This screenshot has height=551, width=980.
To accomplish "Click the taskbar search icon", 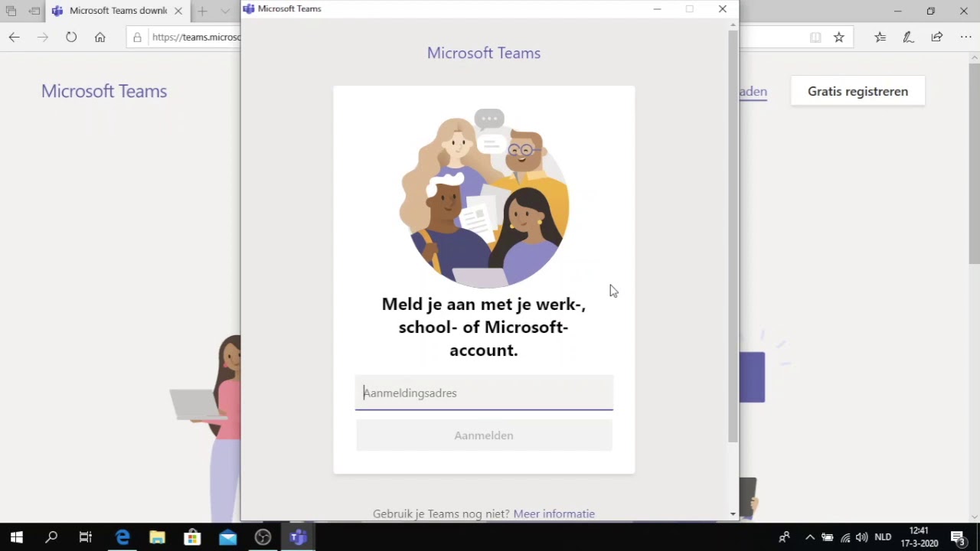I will [x=51, y=537].
